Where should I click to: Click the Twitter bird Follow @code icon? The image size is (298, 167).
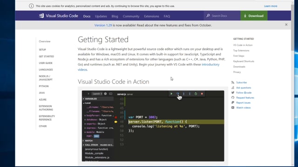pos(233,93)
